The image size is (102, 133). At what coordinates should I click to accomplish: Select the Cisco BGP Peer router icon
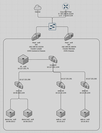coord(66,7)
